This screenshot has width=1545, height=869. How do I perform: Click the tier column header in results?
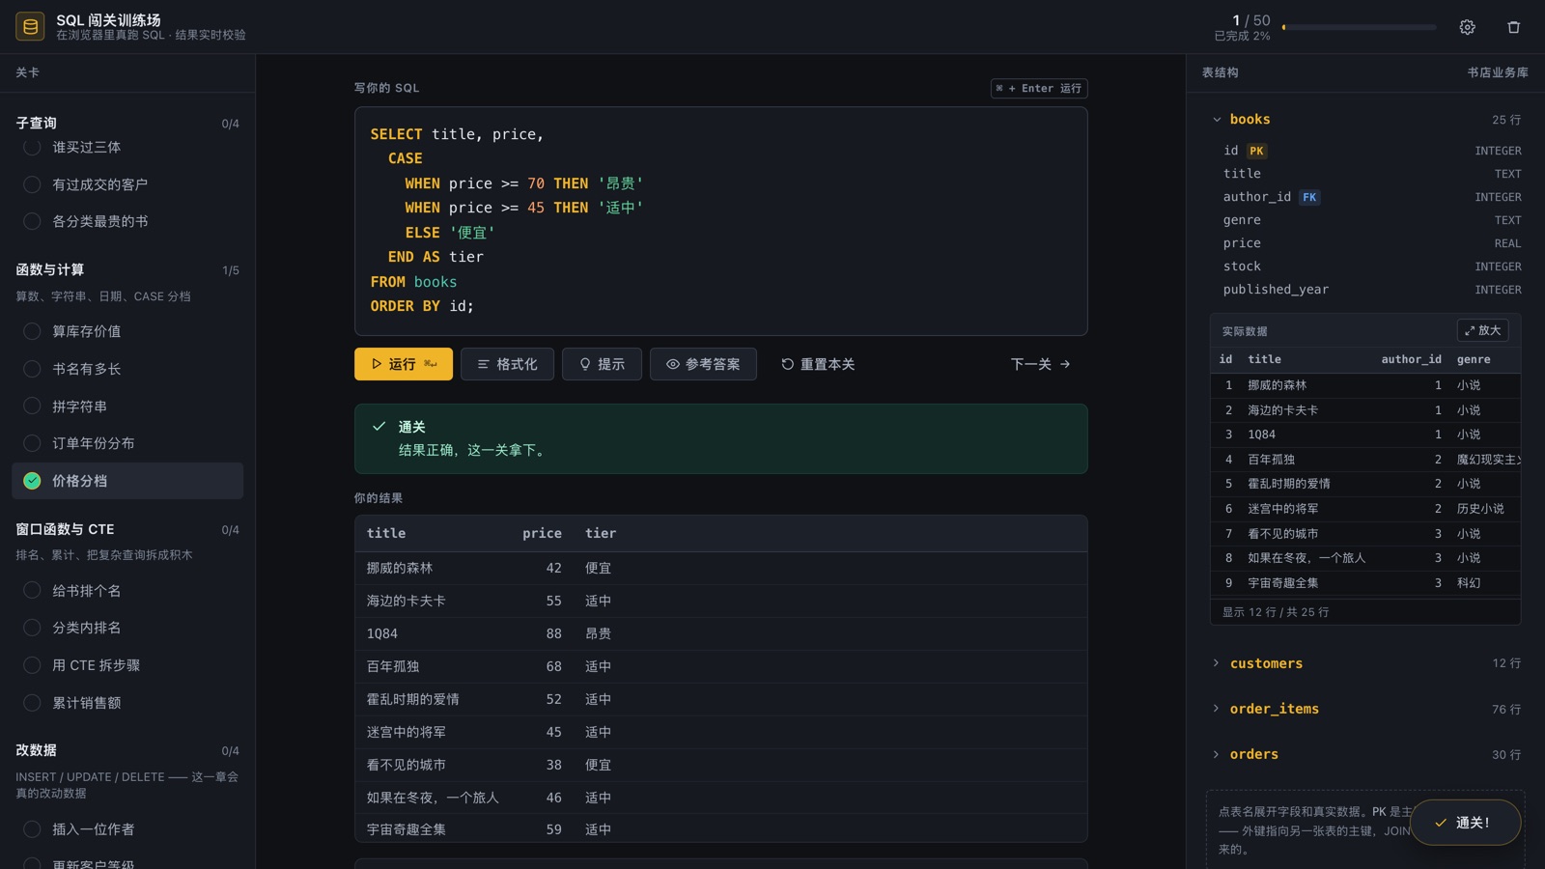[x=601, y=533]
